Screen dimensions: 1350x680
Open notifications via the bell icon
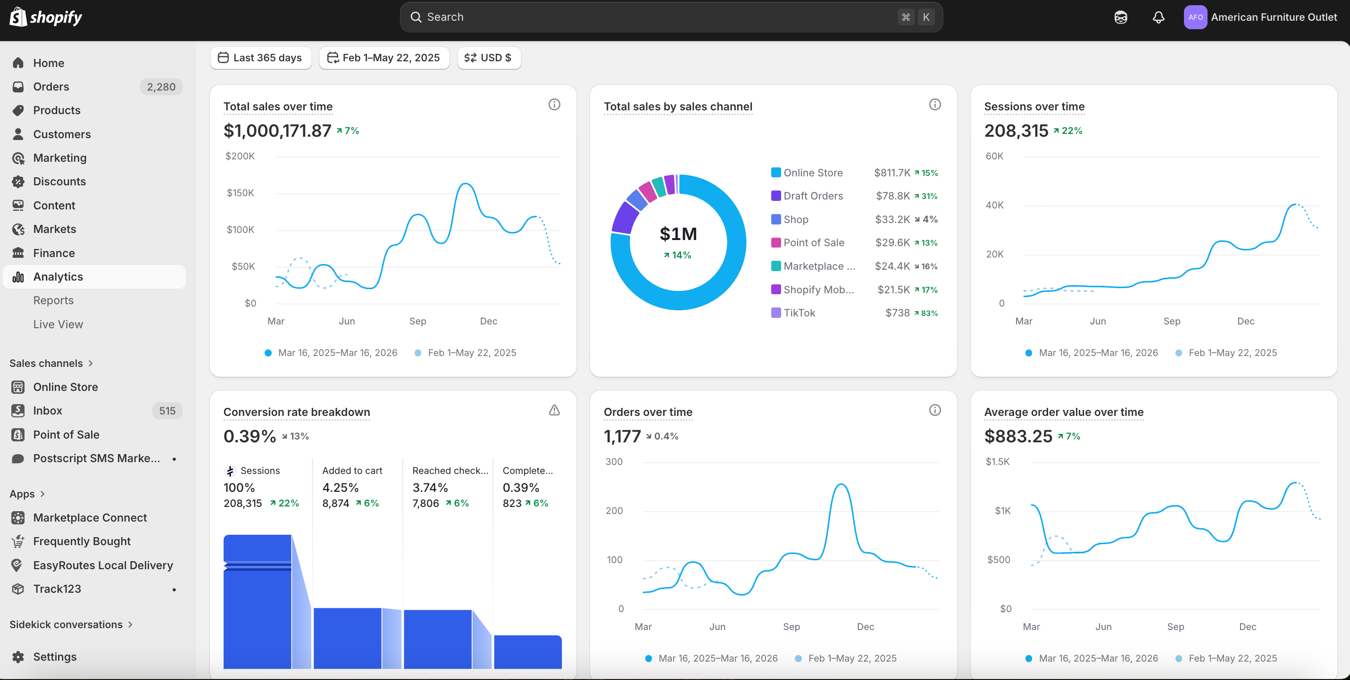[x=1158, y=17]
